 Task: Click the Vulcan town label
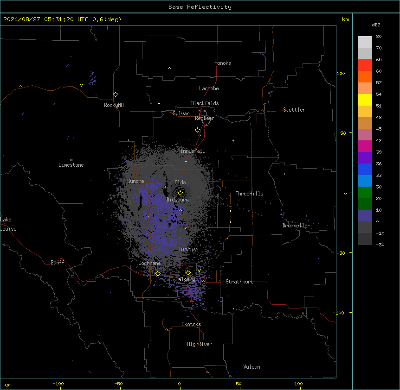pyautogui.click(x=252, y=367)
